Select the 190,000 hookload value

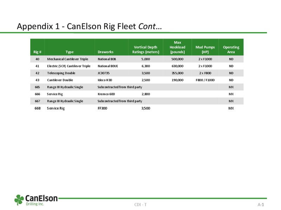pos(177,80)
